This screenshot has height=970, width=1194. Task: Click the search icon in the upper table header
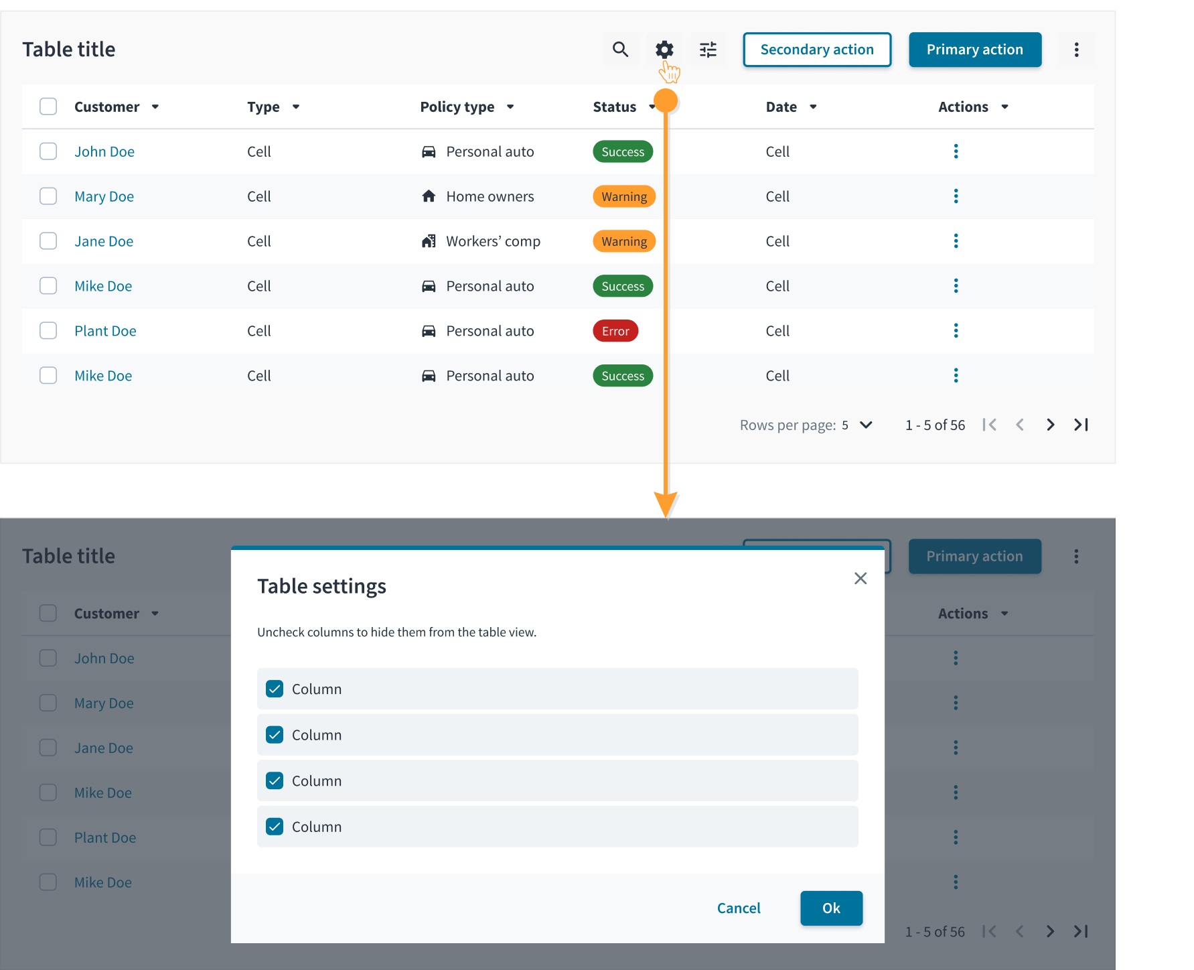click(x=621, y=50)
